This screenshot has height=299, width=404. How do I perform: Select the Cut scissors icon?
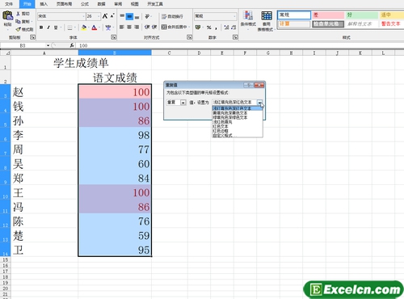19,14
